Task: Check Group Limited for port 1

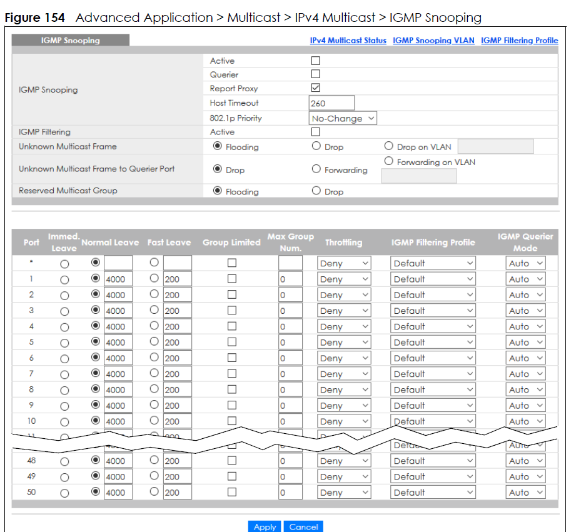Action: pyautogui.click(x=231, y=278)
